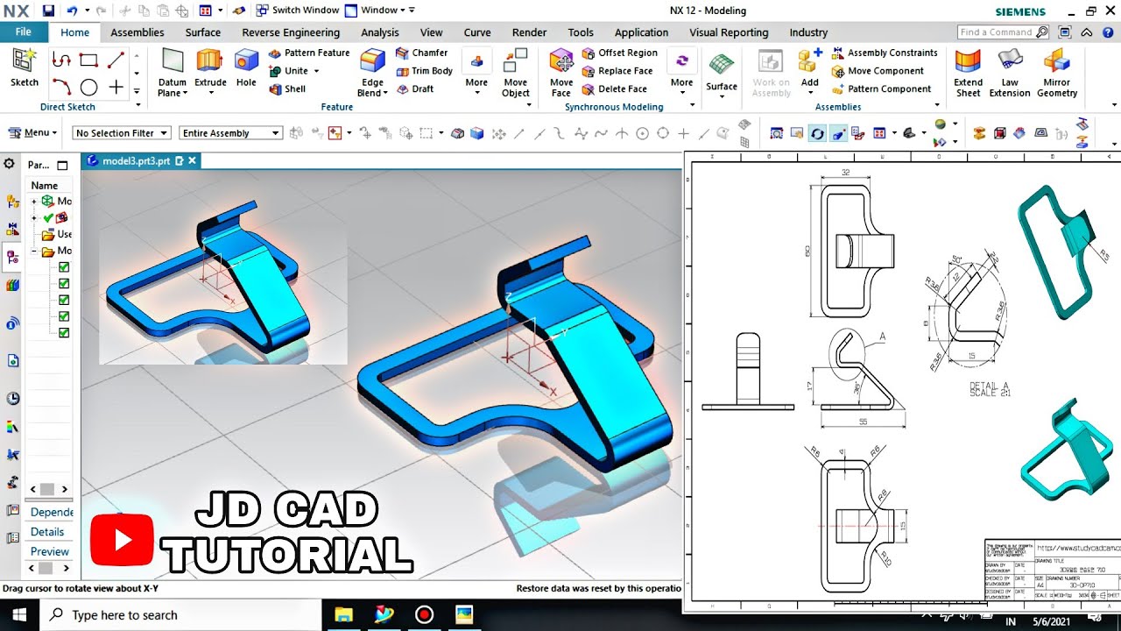1121x631 pixels.
Task: Click the Extend Sheet tool
Action: (968, 73)
